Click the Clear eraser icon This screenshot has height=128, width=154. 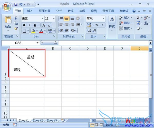coord(138,28)
